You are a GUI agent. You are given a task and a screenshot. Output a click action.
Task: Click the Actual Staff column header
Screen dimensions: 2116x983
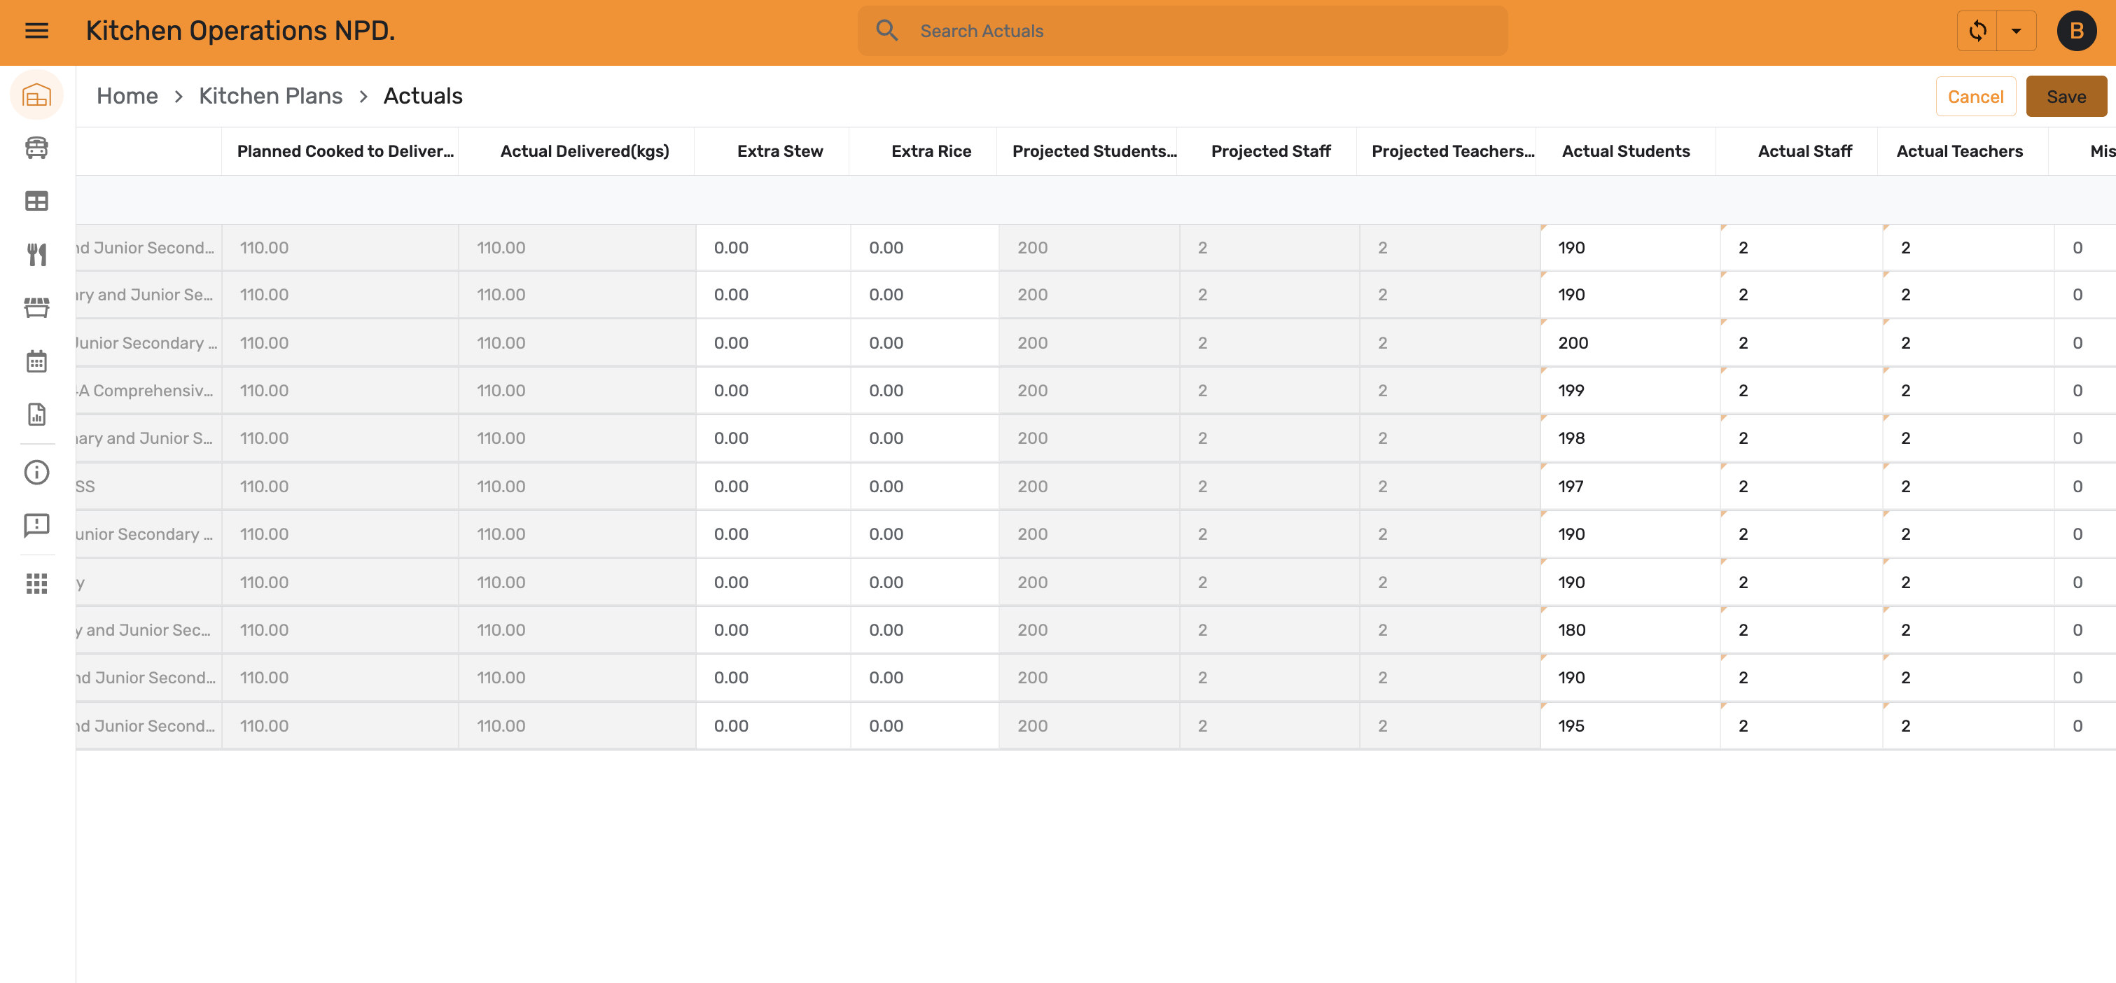coord(1797,151)
